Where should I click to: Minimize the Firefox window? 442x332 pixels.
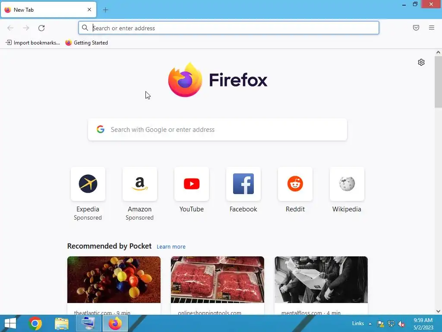pos(404,4)
